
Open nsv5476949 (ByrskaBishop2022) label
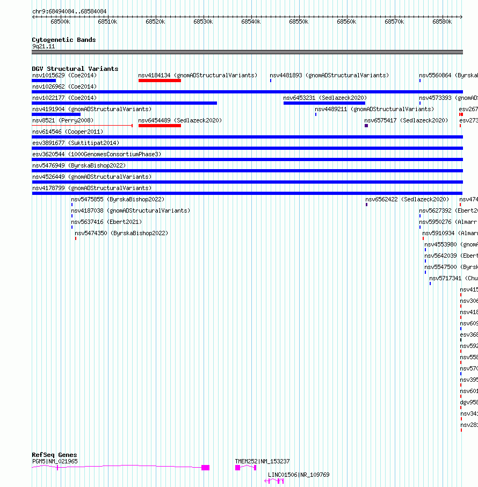[79, 165]
